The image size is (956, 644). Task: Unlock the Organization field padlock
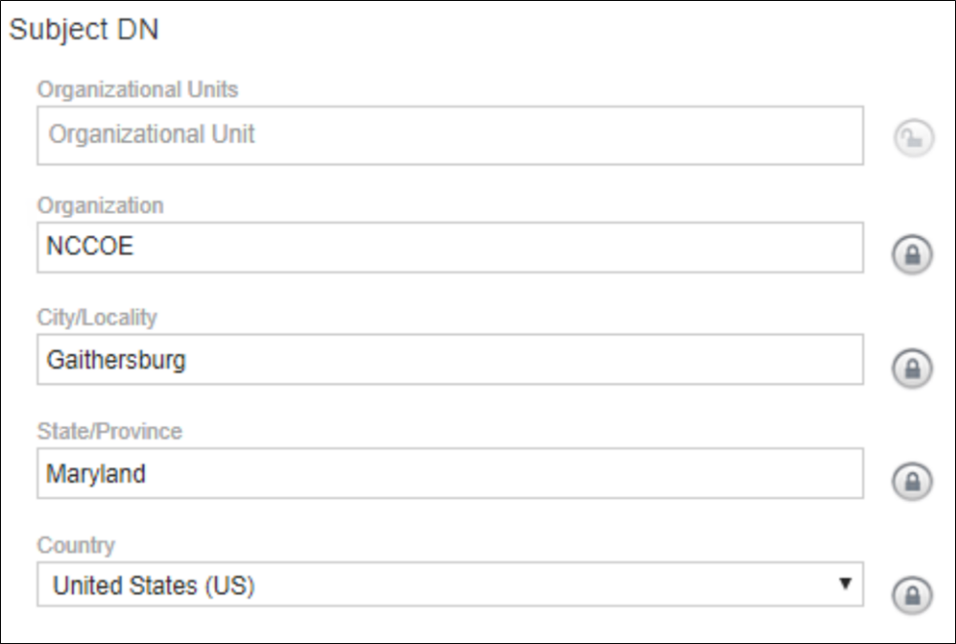913,255
